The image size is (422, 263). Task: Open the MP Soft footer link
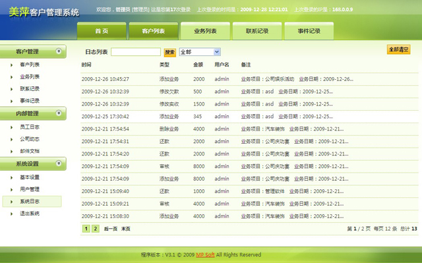click(x=205, y=254)
